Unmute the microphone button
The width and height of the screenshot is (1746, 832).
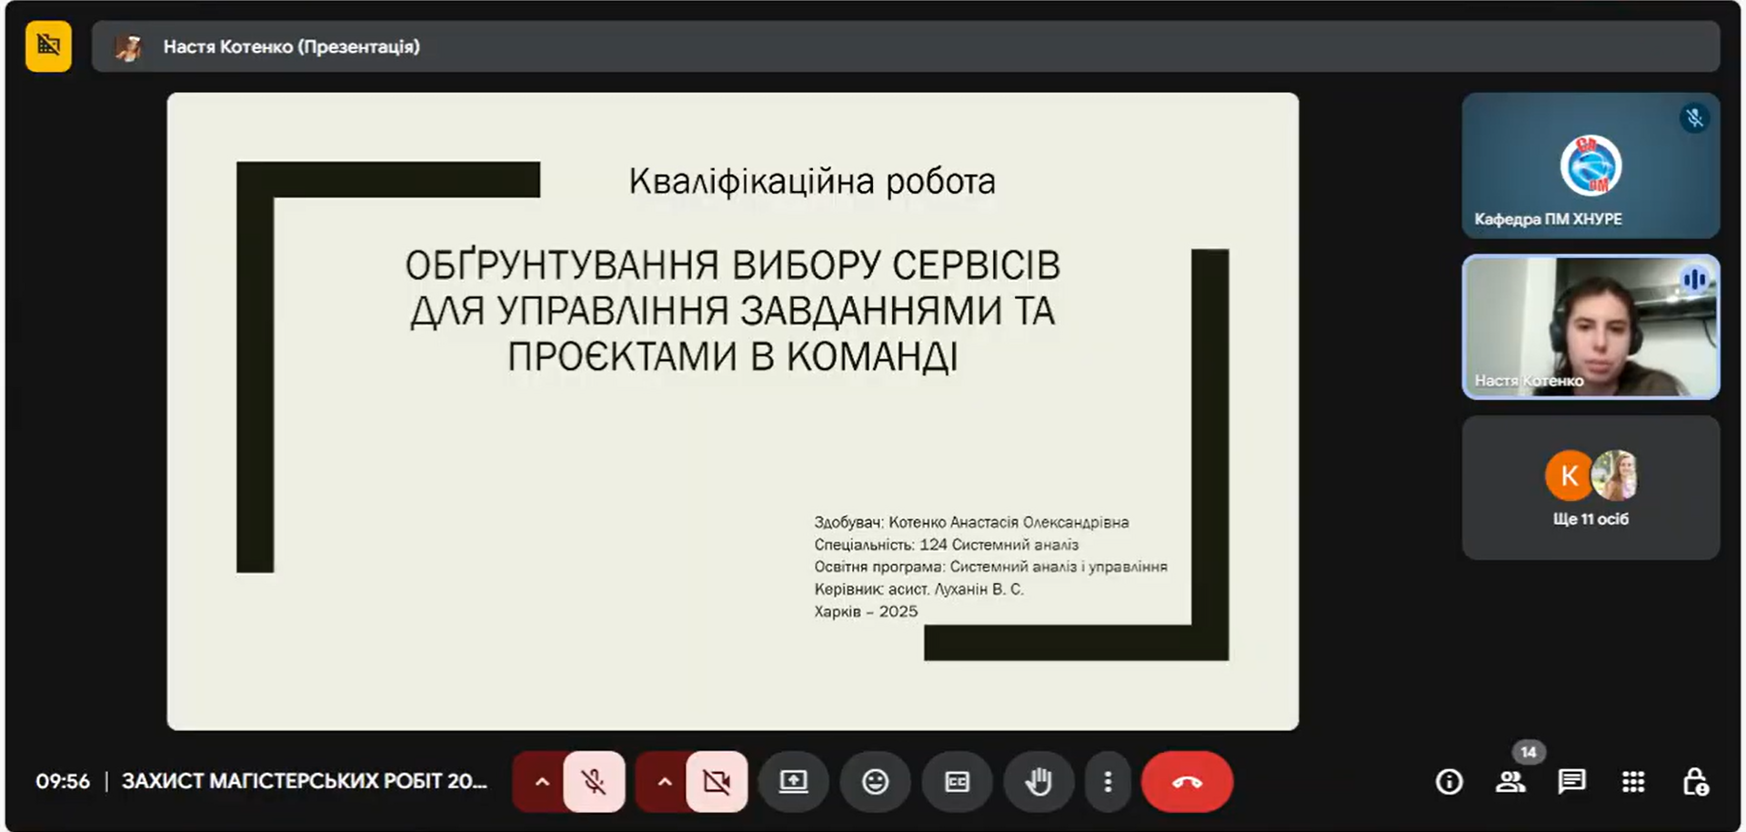tap(594, 782)
